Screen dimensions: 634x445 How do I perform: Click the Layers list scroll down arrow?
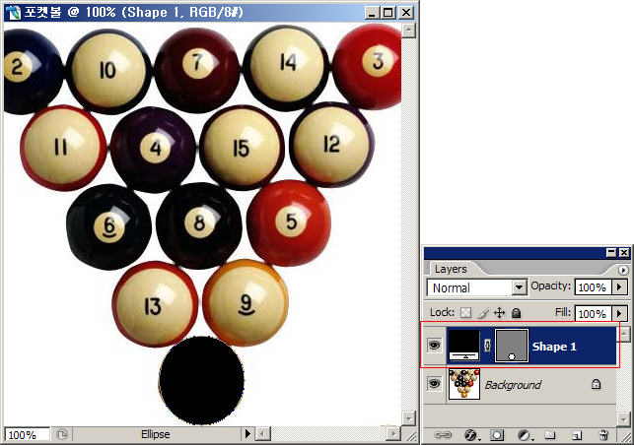(x=624, y=418)
